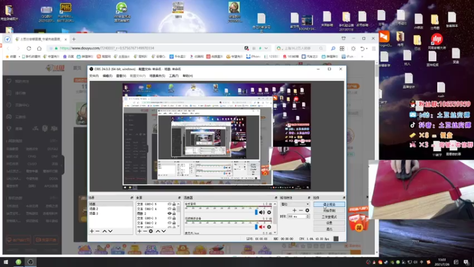Open source properties gear in the sources panel
Image resolution: width=474 pixels, height=267 pixels.
coord(151,231)
